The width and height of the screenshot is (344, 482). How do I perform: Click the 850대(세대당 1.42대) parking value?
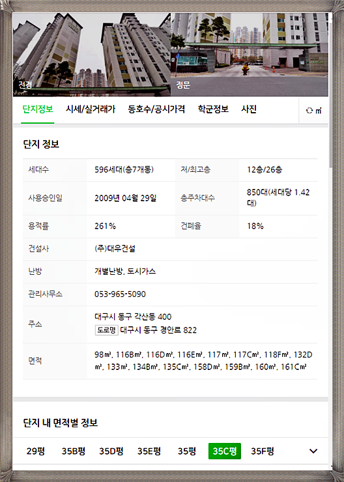278,197
